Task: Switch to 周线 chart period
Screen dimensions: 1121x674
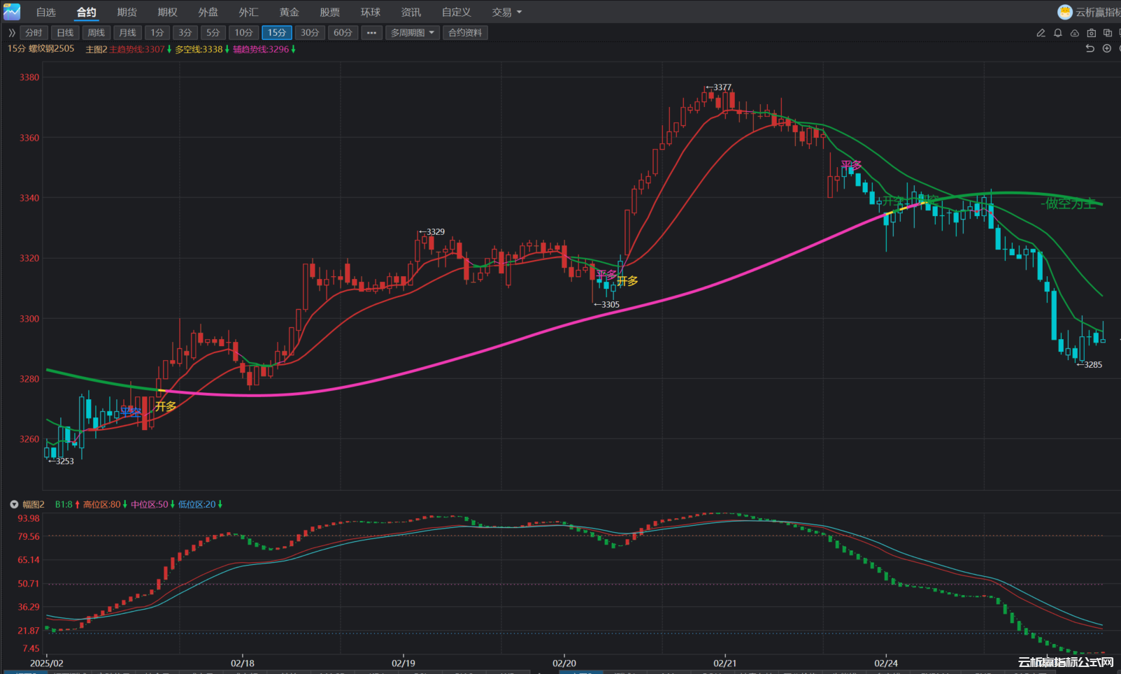Action: [x=97, y=33]
